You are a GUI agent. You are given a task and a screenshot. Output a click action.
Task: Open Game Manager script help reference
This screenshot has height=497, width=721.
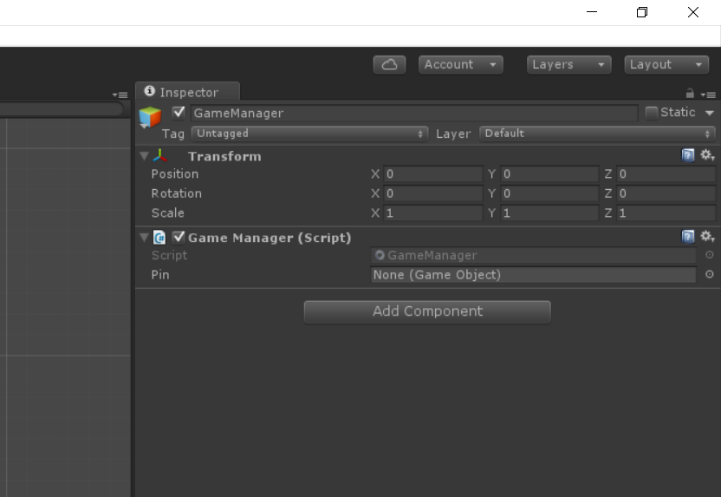click(x=688, y=237)
